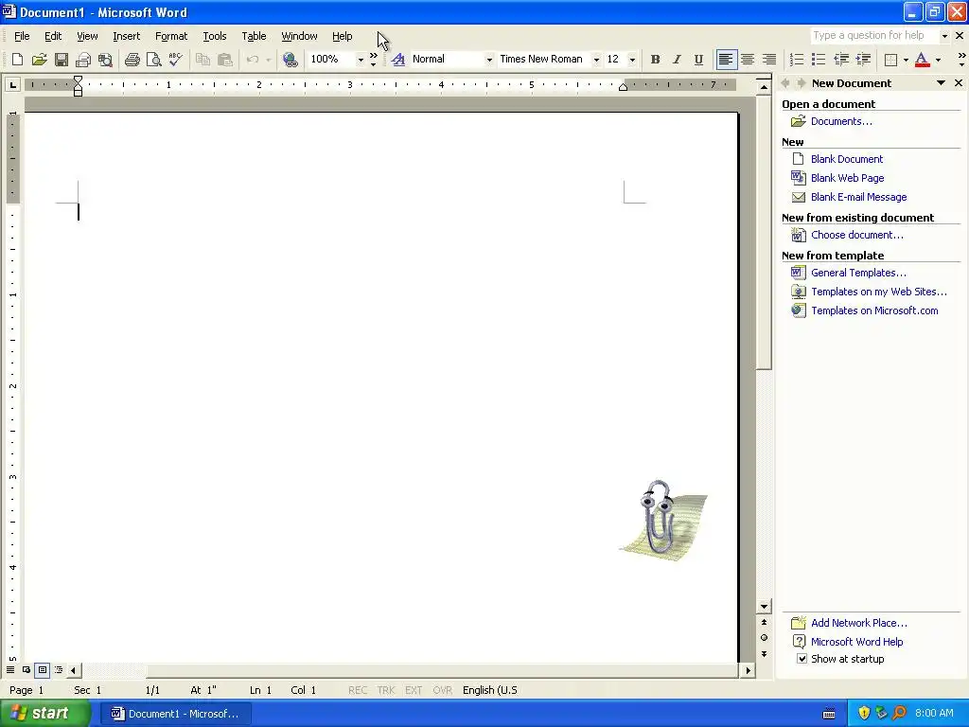Open the Font Color dropdown arrow
The width and height of the screenshot is (969, 727).
click(x=938, y=60)
